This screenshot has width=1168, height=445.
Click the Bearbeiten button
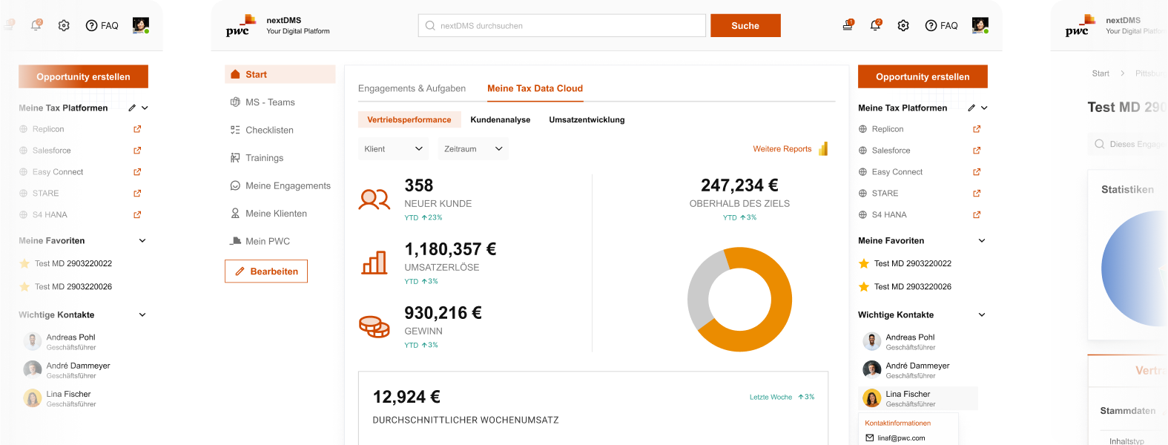[x=266, y=271]
